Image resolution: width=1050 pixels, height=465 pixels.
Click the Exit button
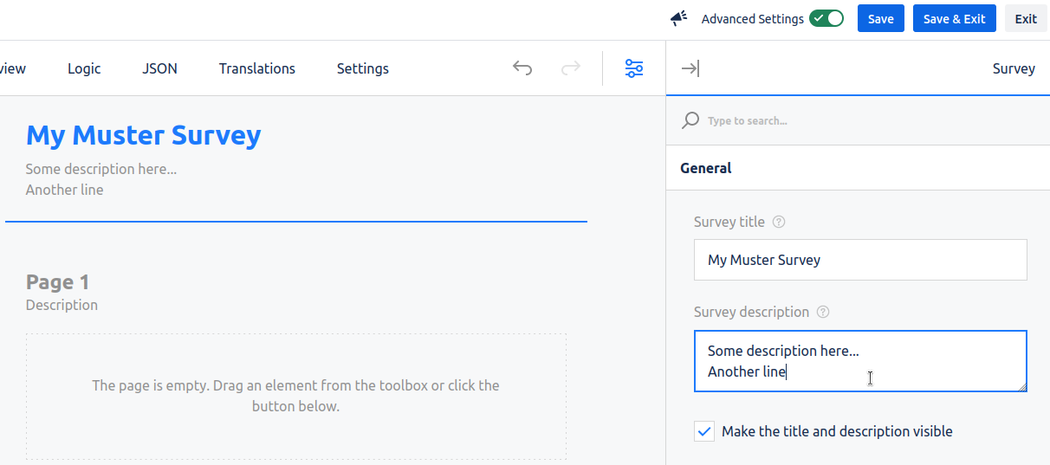[1026, 18]
